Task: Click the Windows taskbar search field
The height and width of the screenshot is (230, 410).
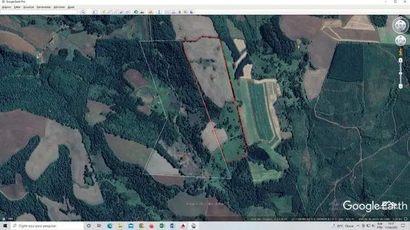Action: tap(46, 225)
